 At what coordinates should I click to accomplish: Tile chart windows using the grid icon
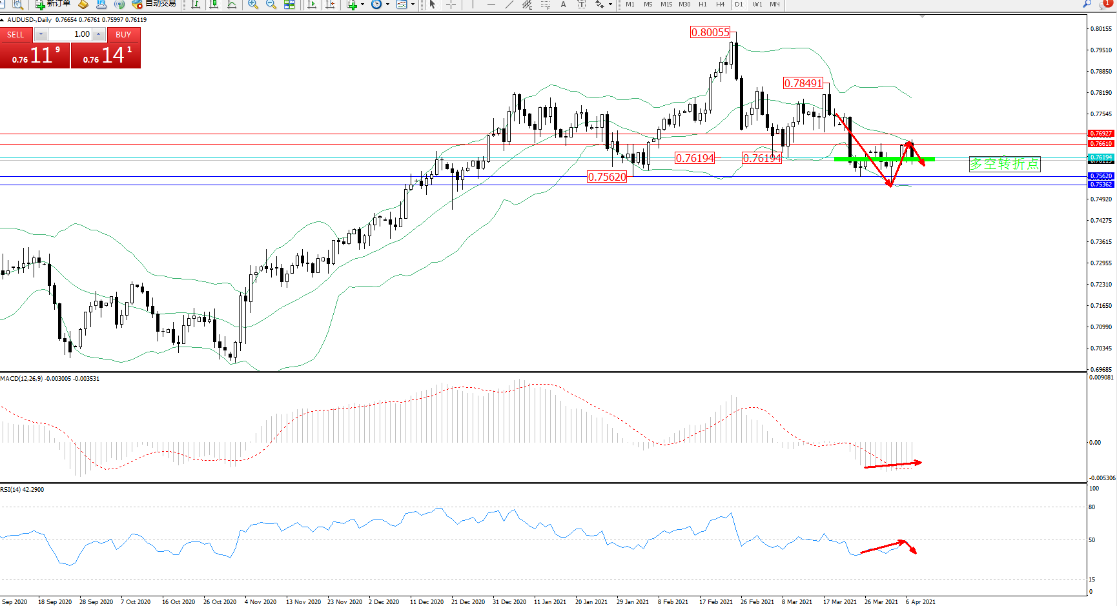(x=289, y=5)
